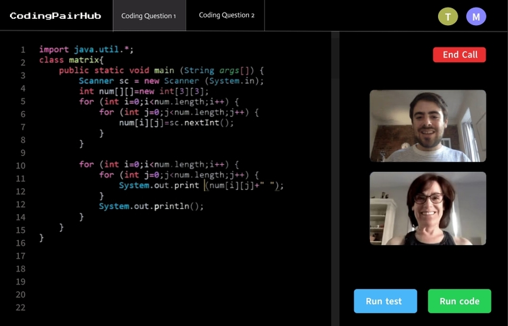
Task: Click the 'System.out.print (num[i][j]+" ");' line
Action: click(201, 186)
